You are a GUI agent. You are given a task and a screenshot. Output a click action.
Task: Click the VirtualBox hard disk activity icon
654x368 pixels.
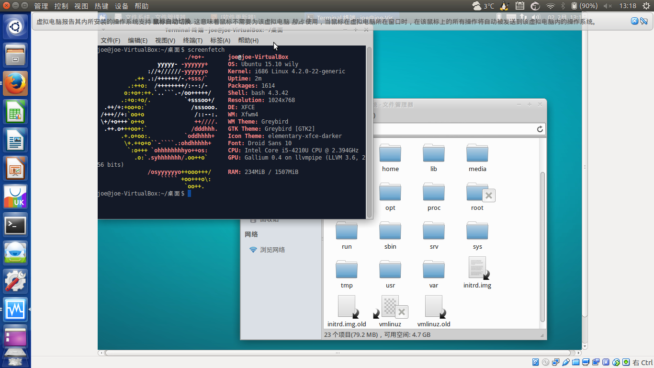[x=536, y=362]
